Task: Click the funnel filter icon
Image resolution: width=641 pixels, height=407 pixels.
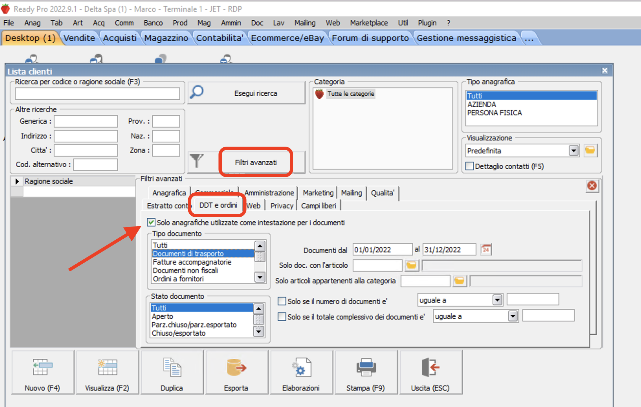Action: [197, 161]
